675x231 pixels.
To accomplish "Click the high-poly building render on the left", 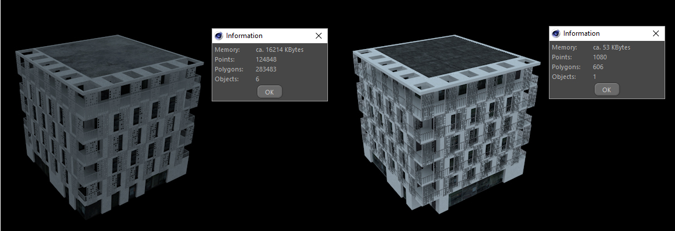I will 109,127.
